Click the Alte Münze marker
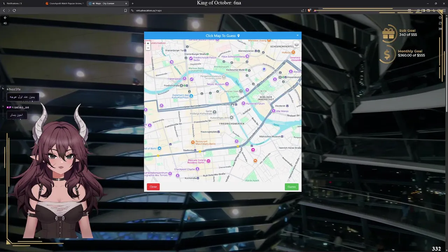Image resolution: width=448 pixels, height=252 pixels. click(x=273, y=111)
